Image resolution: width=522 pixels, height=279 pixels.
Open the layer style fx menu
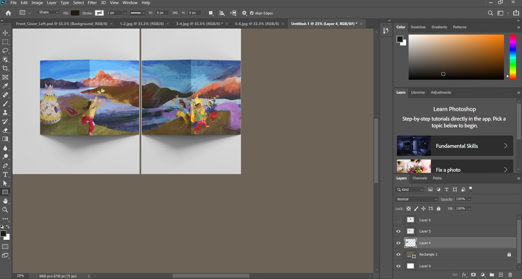click(x=464, y=275)
